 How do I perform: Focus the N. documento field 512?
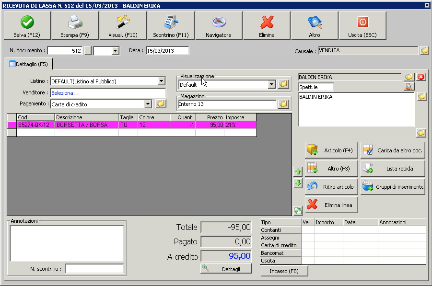(x=65, y=51)
